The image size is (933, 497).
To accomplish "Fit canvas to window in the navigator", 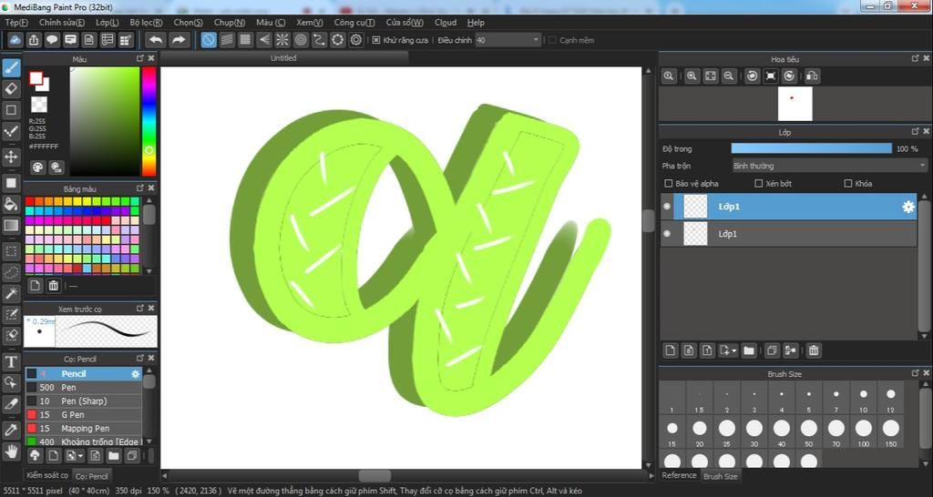I will click(x=710, y=76).
